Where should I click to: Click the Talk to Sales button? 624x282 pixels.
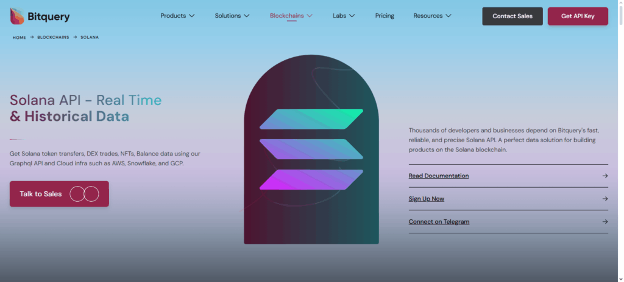(41, 194)
